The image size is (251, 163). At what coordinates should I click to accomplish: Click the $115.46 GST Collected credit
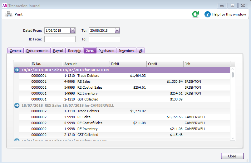coord(176,135)
